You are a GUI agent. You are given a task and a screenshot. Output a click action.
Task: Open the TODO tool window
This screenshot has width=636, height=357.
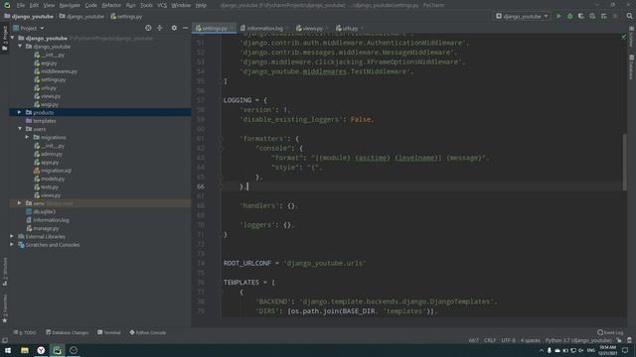(x=25, y=332)
